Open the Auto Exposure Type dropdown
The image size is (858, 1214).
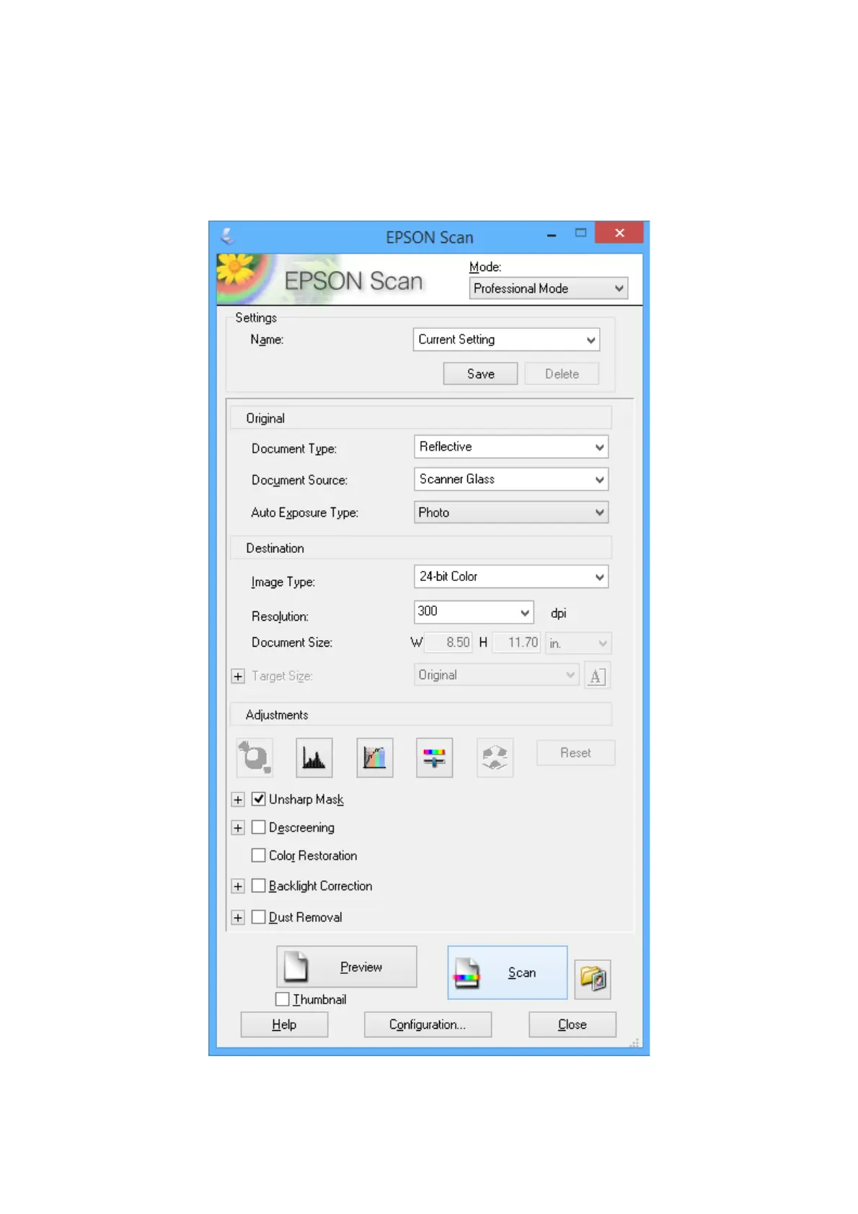511,513
